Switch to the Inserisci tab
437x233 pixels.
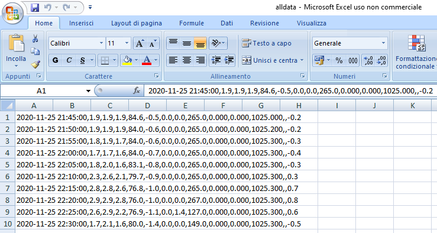[81, 23]
